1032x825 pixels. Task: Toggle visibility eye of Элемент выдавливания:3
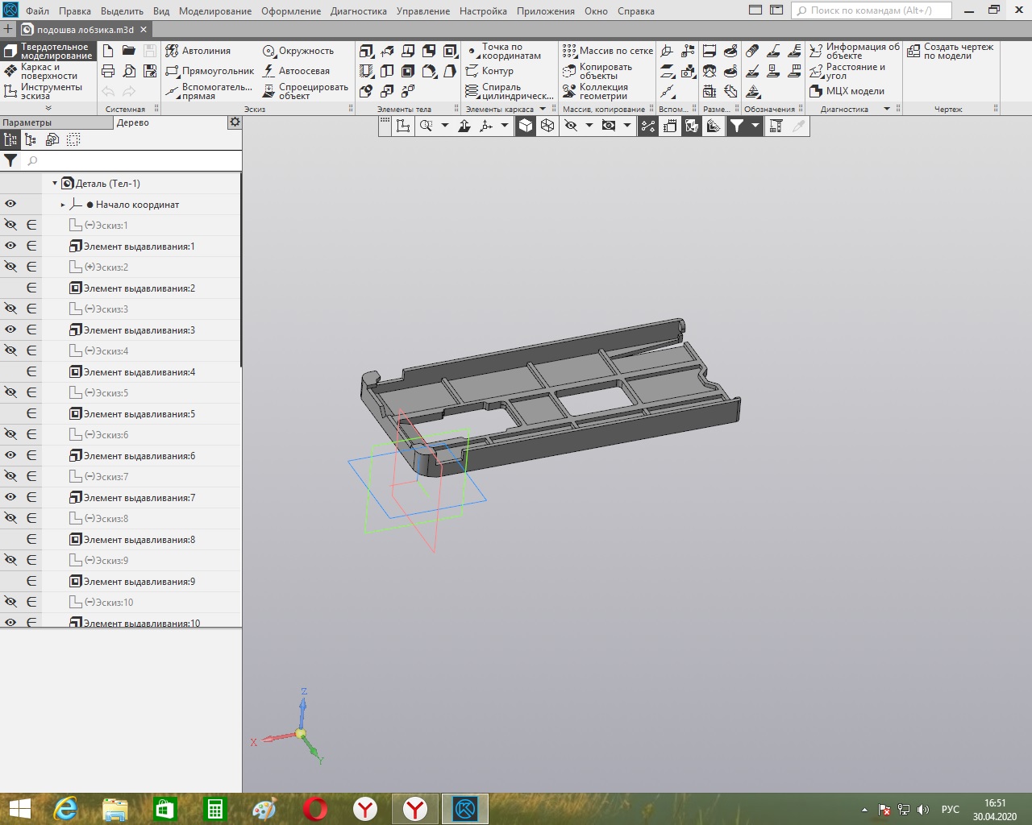[x=10, y=330]
